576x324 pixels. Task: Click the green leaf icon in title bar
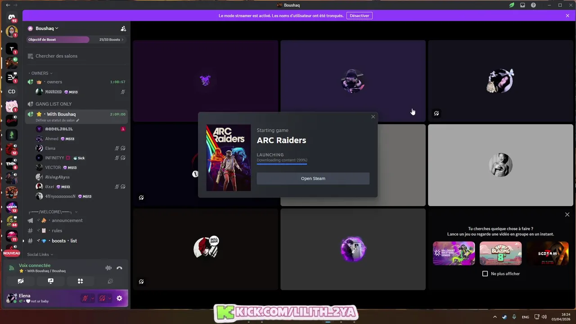(512, 5)
